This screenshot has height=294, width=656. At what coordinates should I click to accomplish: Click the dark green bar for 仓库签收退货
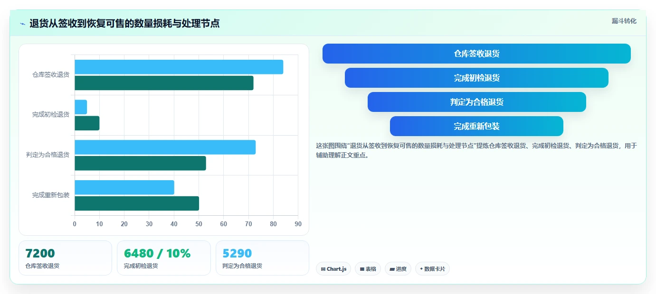point(164,83)
